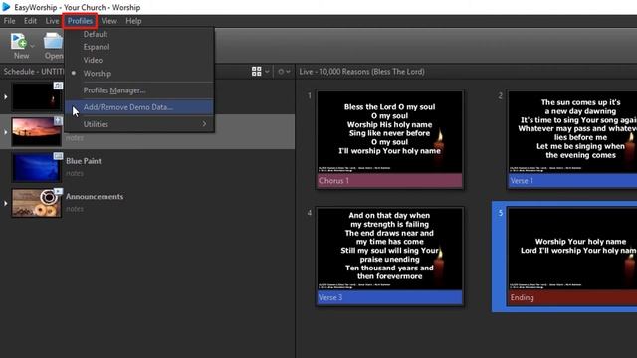The image size is (637, 358).
Task: Open the grid view dropdown arrow
Action: (267, 72)
